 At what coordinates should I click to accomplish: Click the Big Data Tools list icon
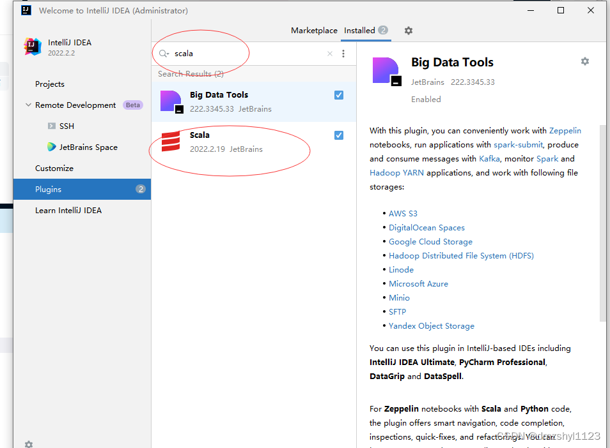(x=171, y=101)
